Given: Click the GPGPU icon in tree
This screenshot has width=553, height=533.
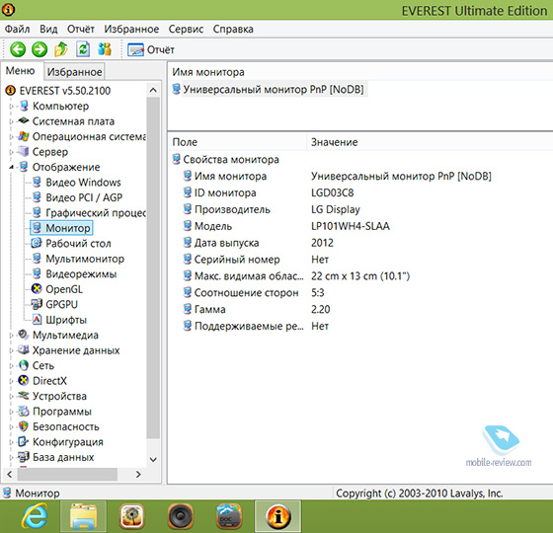Looking at the screenshot, I should [37, 304].
